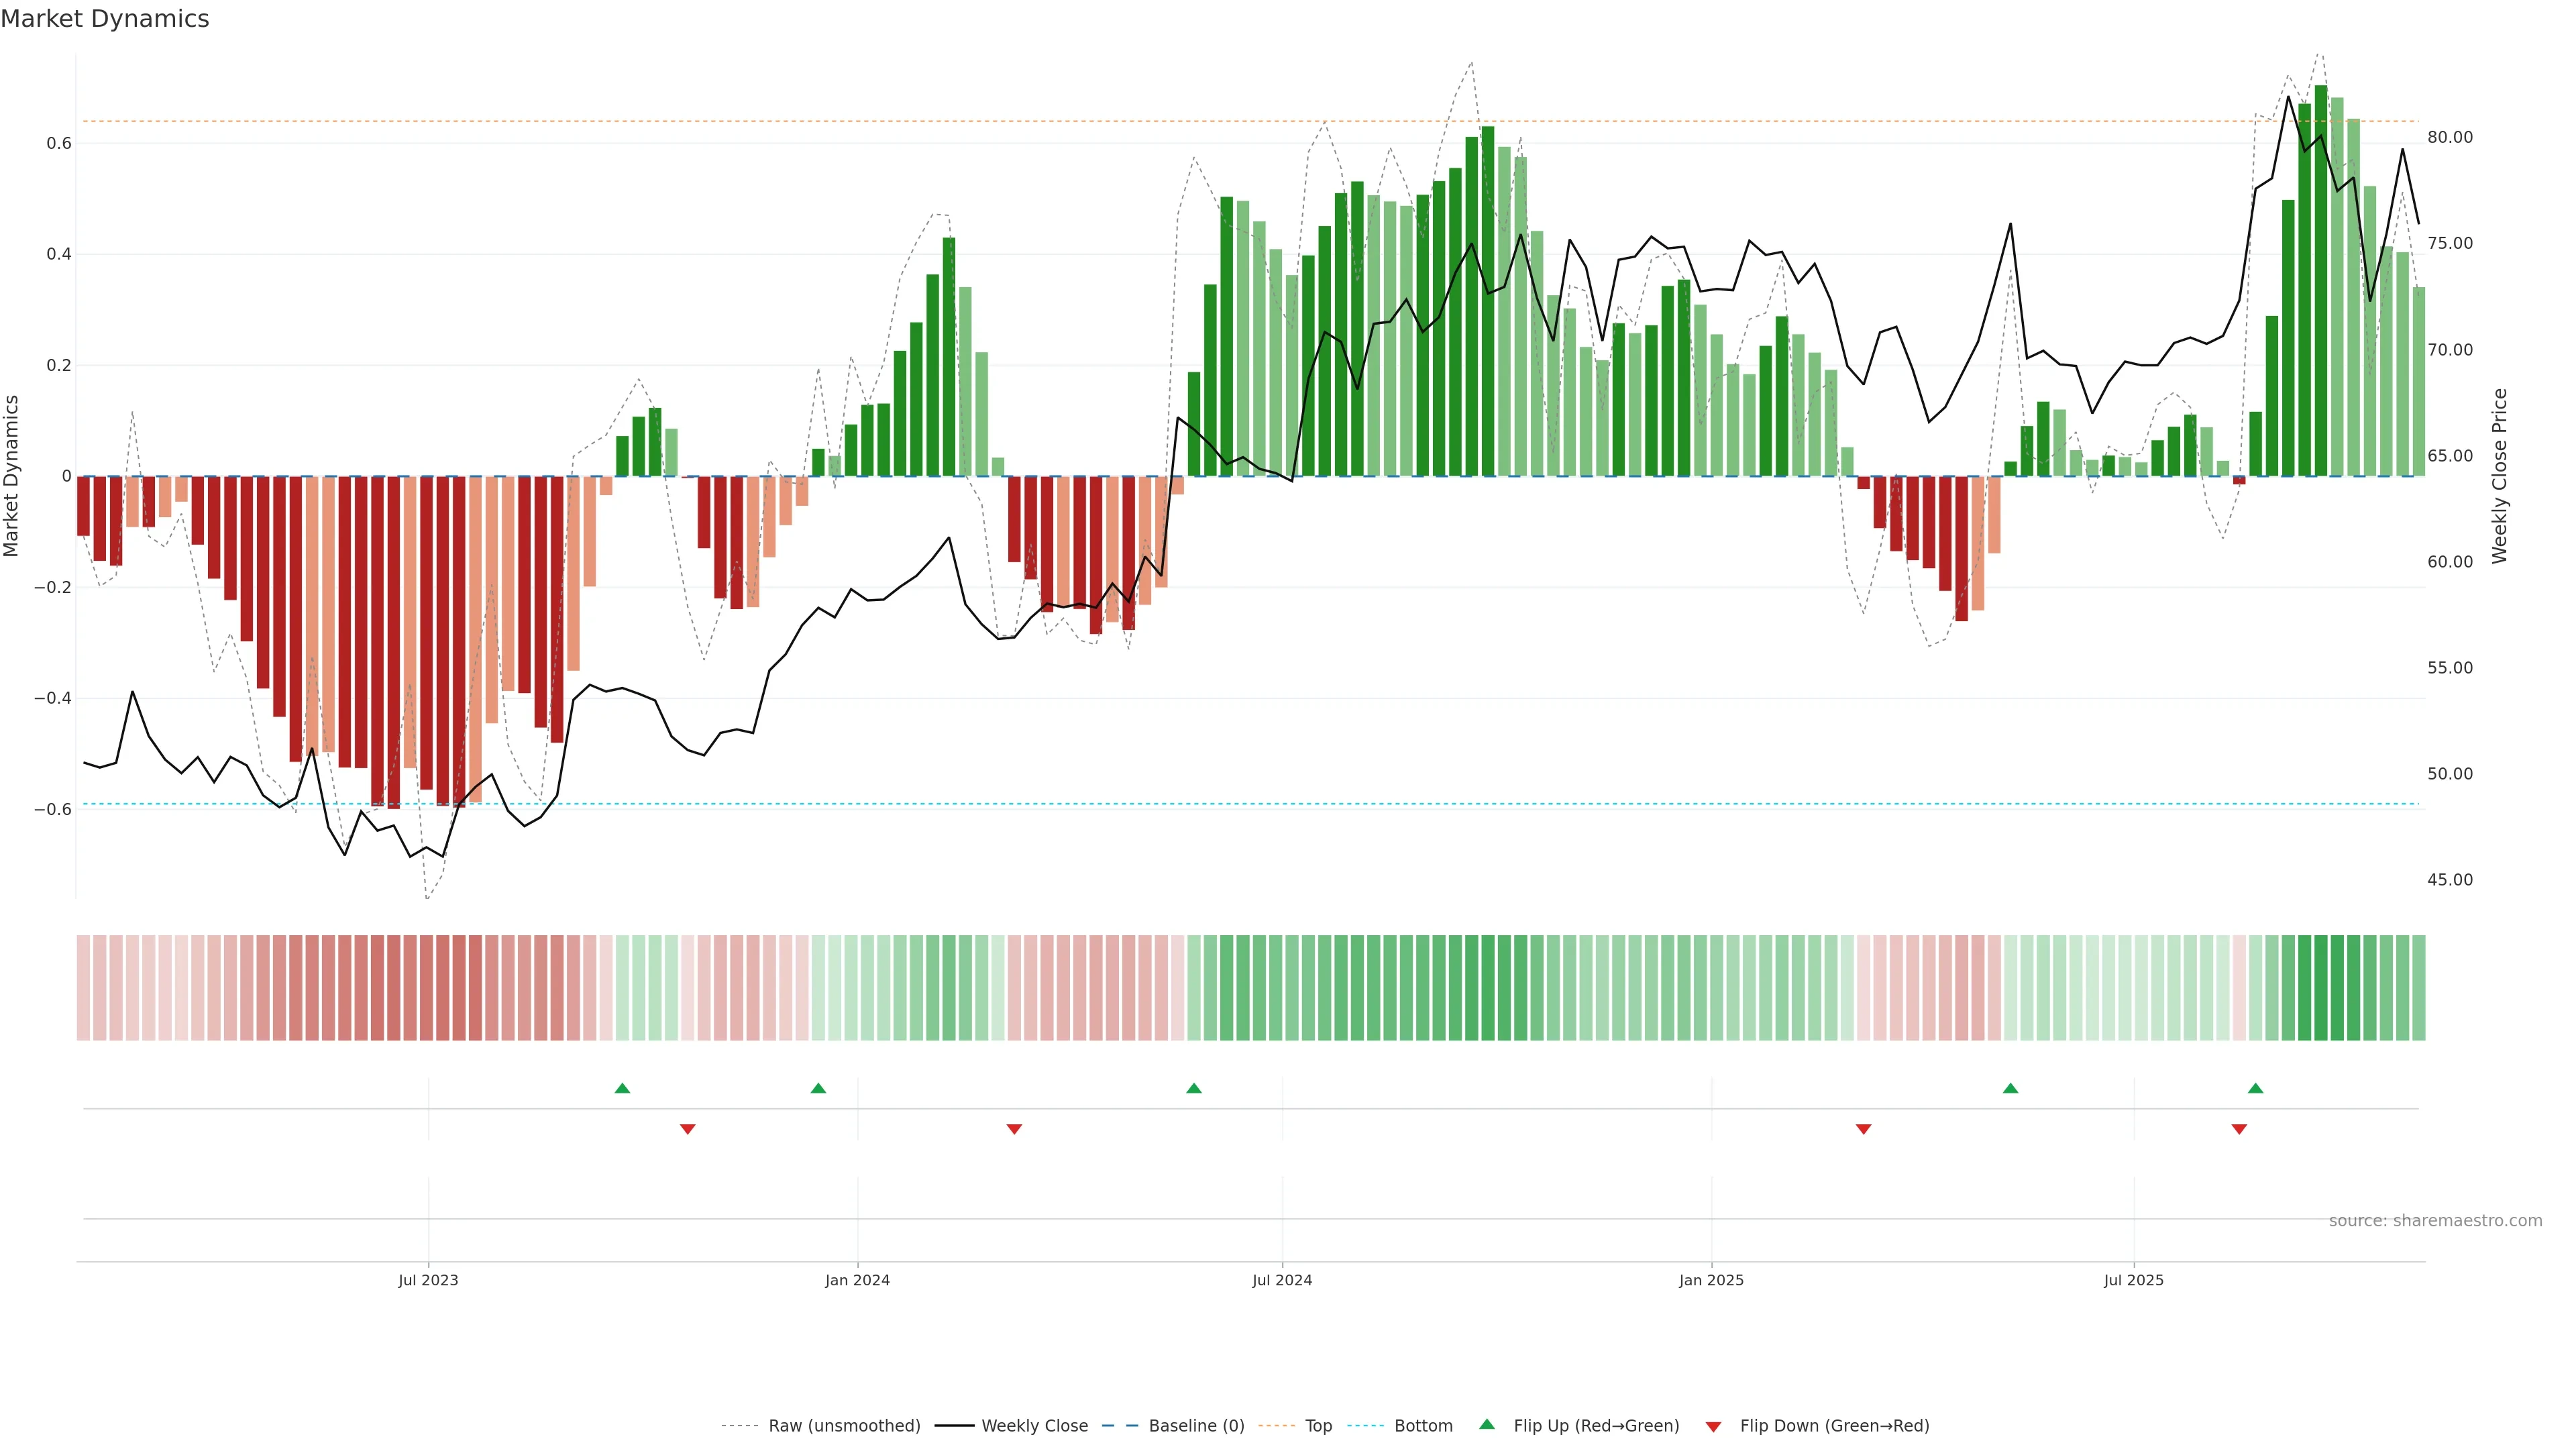2576x1449 pixels.
Task: Click the last green flip-up marker
Action: 2255,1088
